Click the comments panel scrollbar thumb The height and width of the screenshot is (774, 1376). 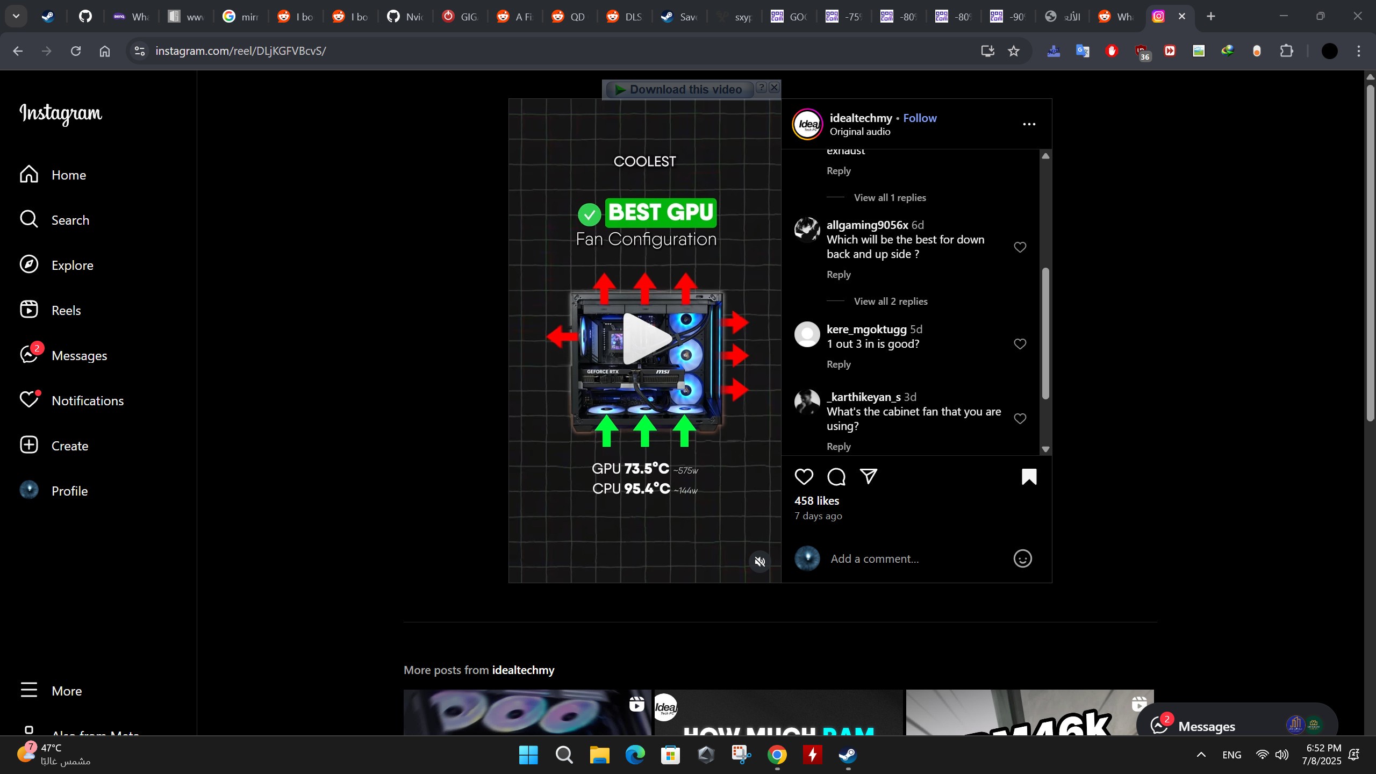pyautogui.click(x=1045, y=333)
